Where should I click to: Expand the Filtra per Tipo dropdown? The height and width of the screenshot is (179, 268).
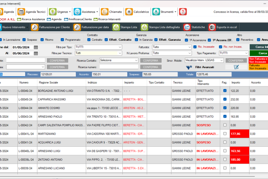120,47
